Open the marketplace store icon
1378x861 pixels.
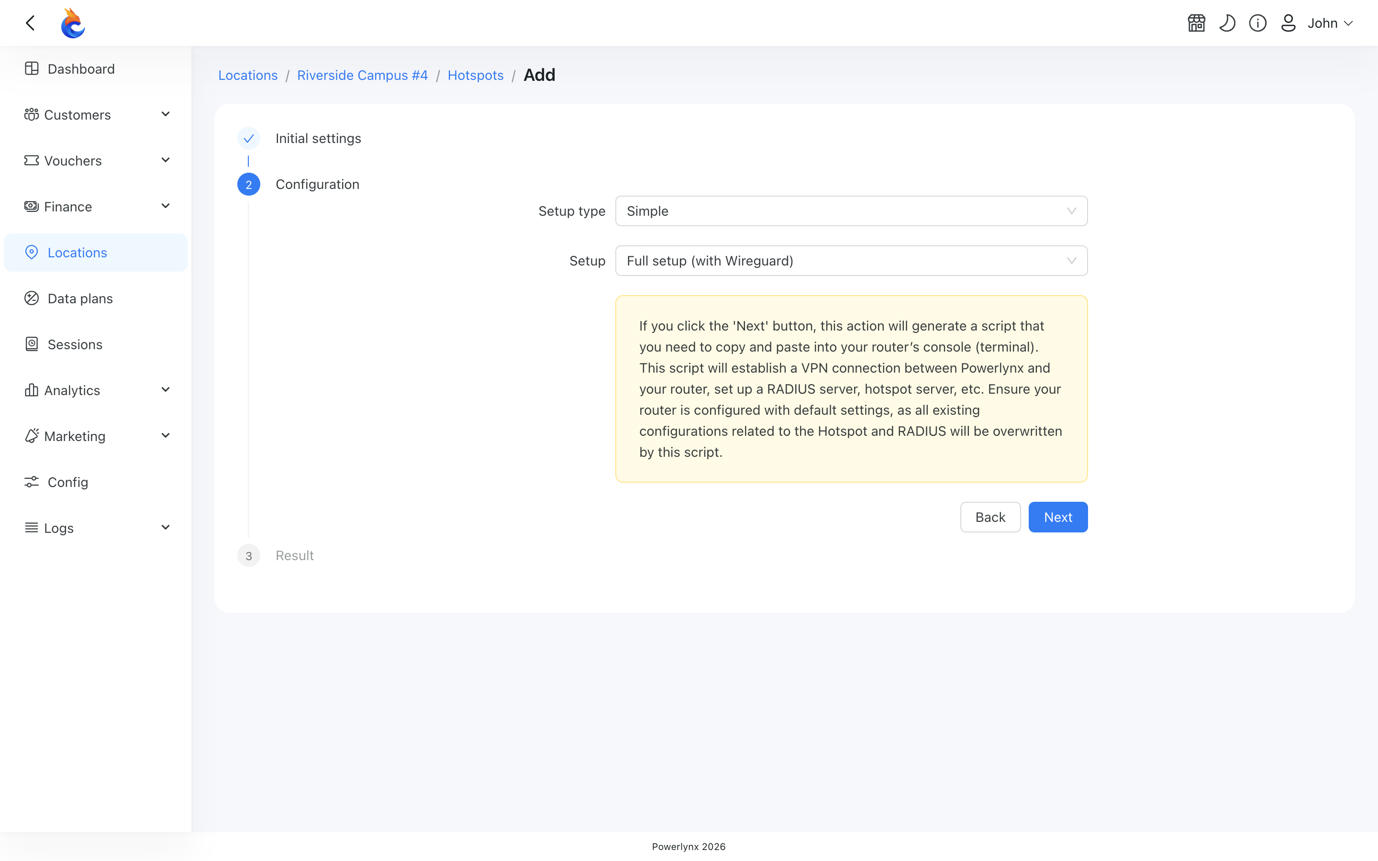1196,23
